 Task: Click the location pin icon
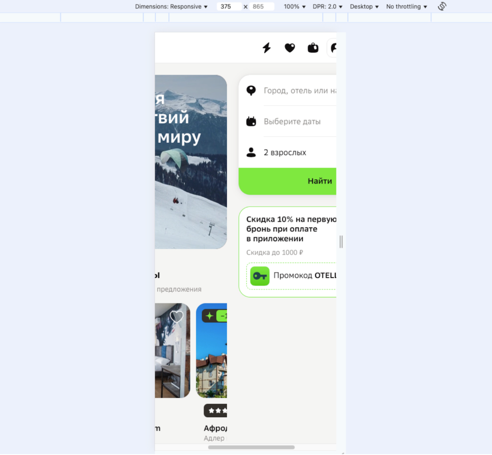[251, 91]
